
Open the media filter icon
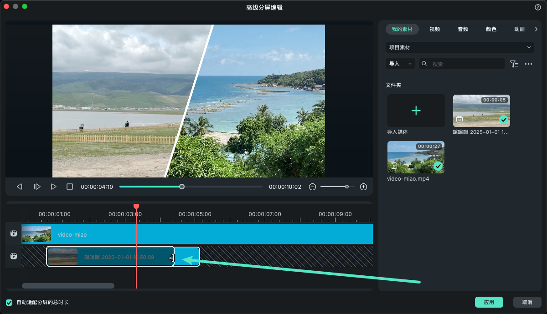(514, 64)
